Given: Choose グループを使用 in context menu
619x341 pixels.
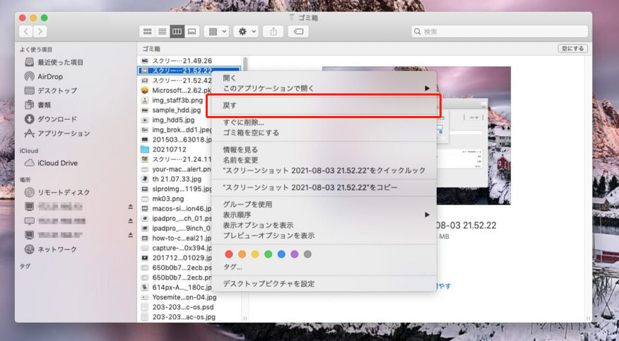Looking at the screenshot, I should coord(324,204).
